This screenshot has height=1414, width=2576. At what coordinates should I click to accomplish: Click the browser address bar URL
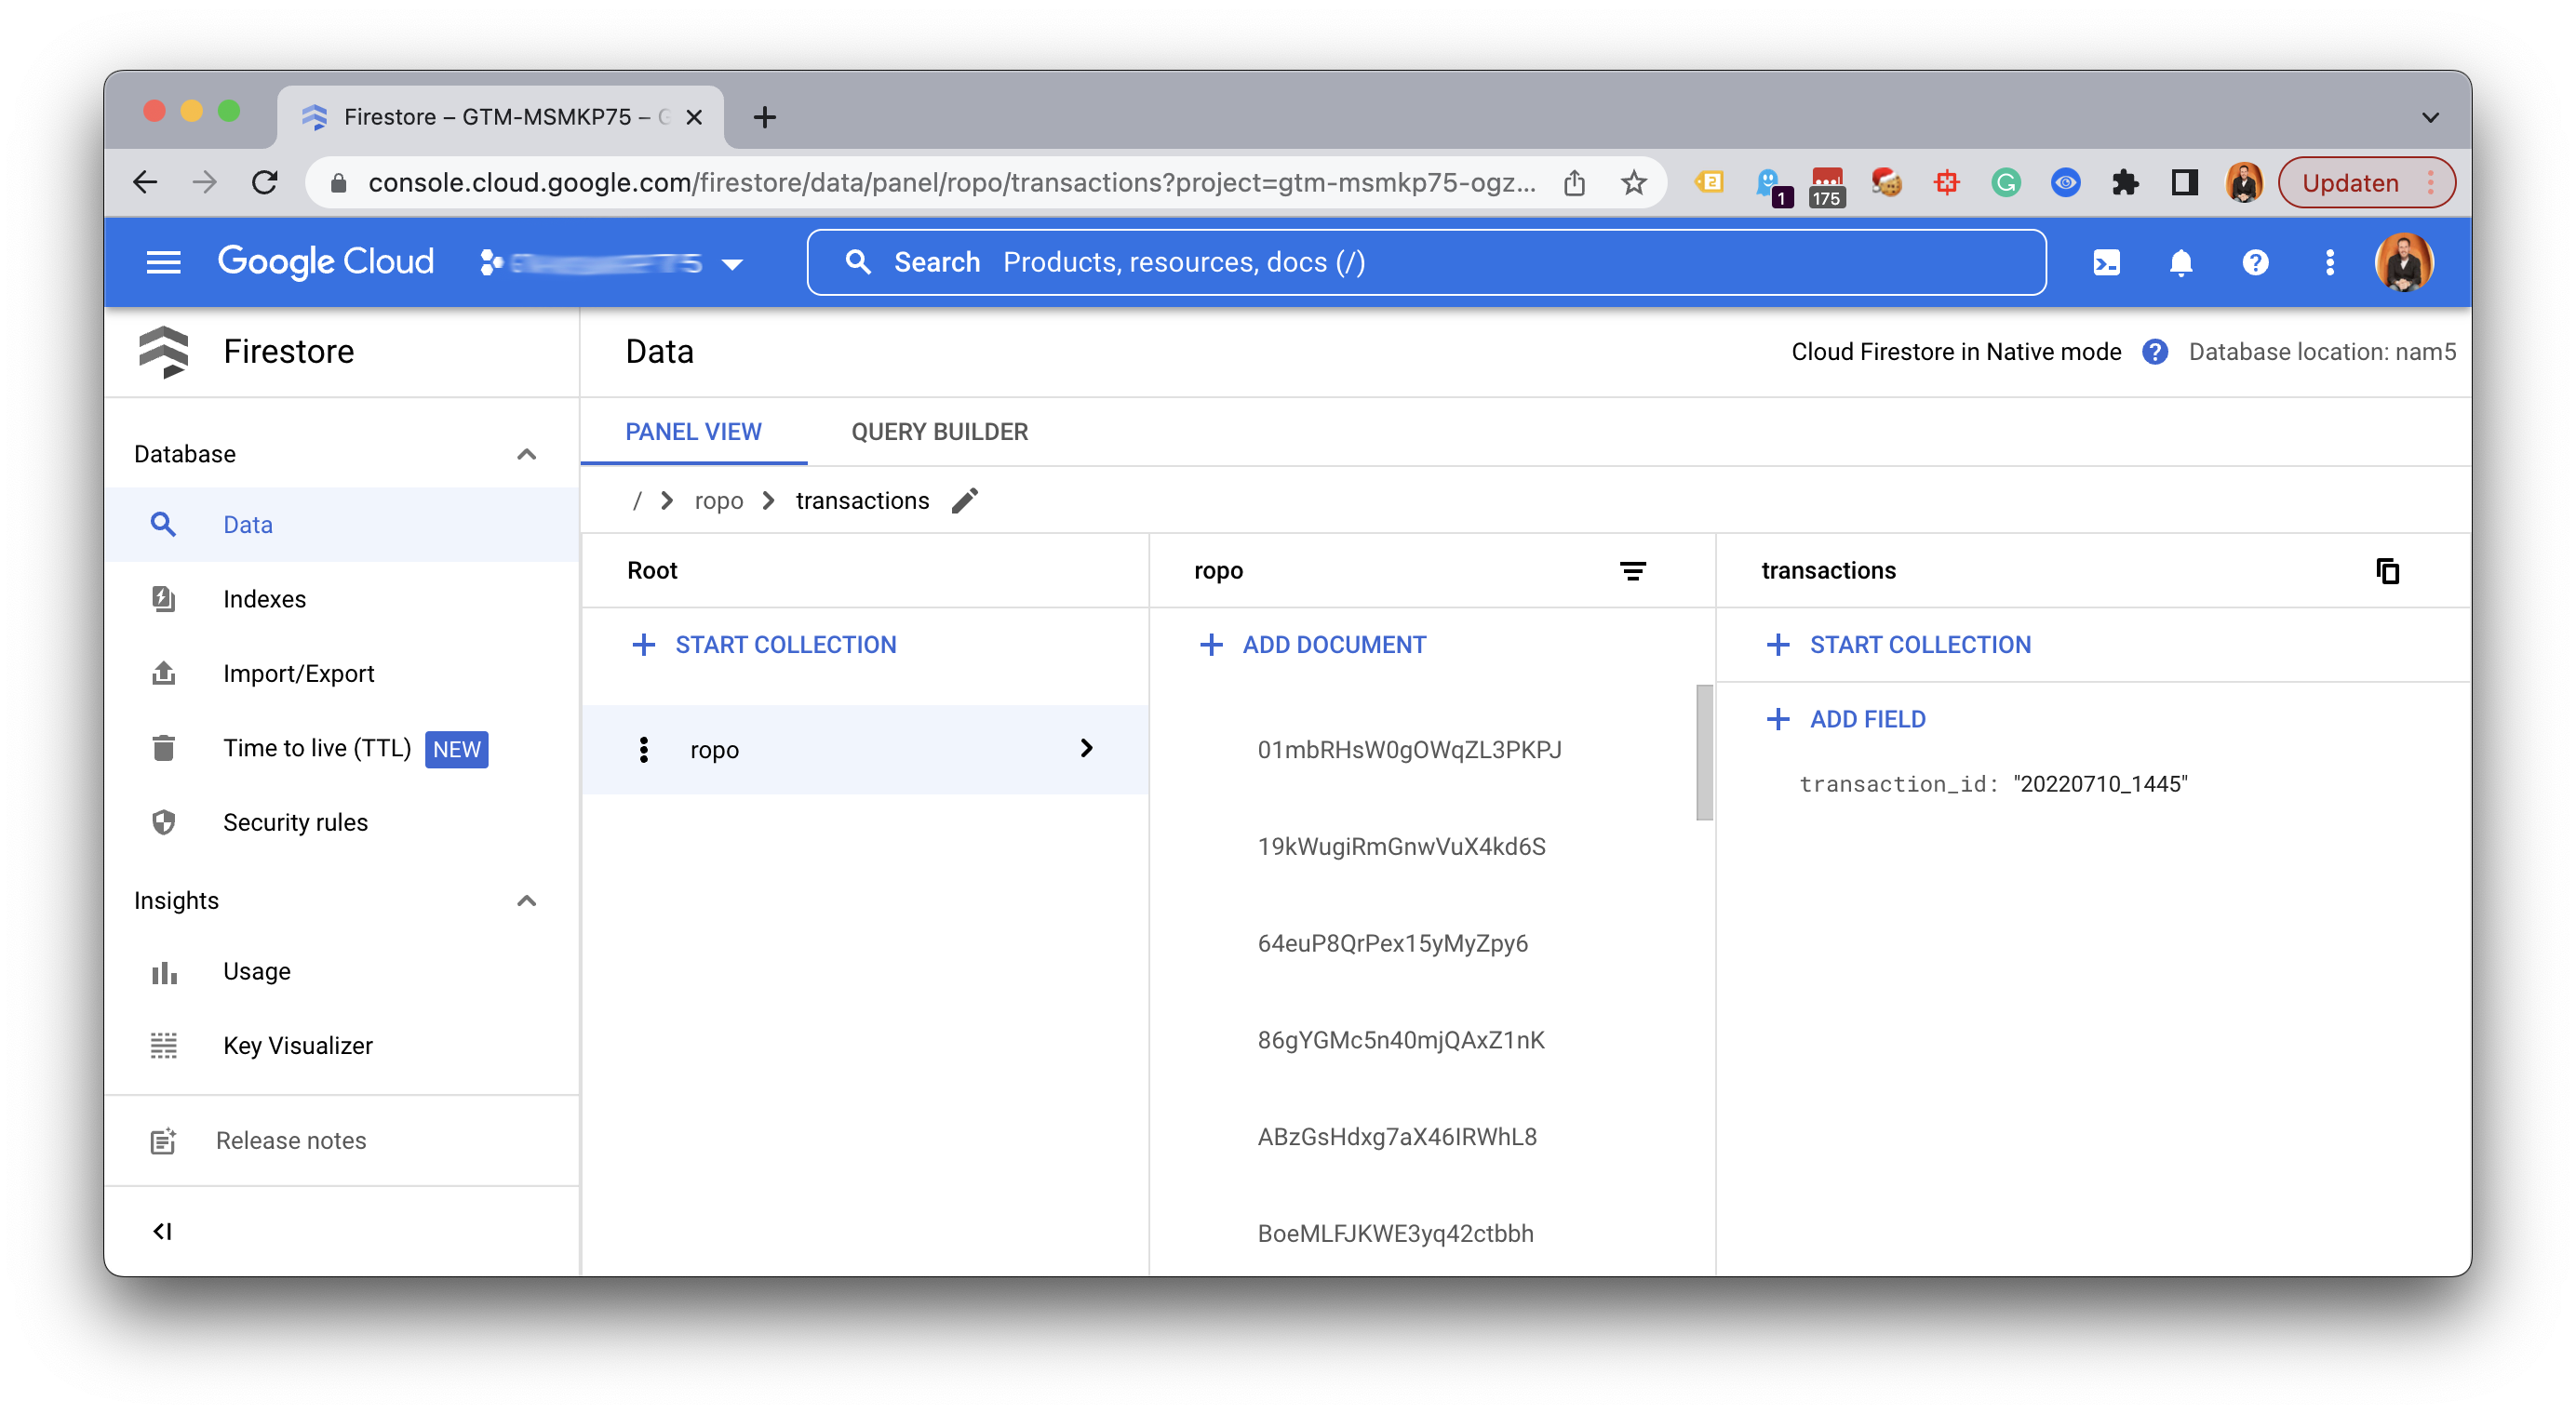951,183
